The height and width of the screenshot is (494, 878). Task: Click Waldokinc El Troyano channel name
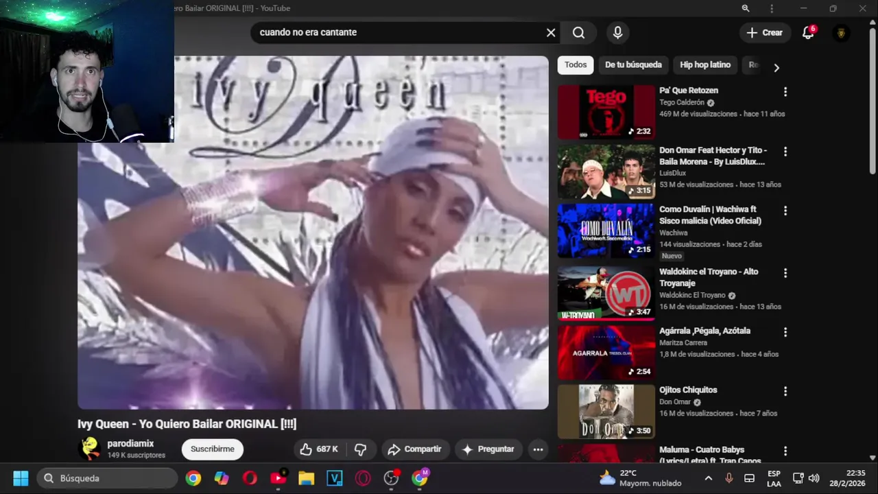pyautogui.click(x=692, y=295)
